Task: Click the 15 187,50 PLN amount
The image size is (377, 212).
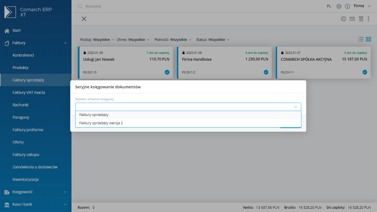Action: click(x=354, y=59)
